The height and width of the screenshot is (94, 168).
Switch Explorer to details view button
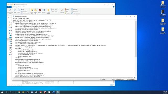[x=111, y=85]
